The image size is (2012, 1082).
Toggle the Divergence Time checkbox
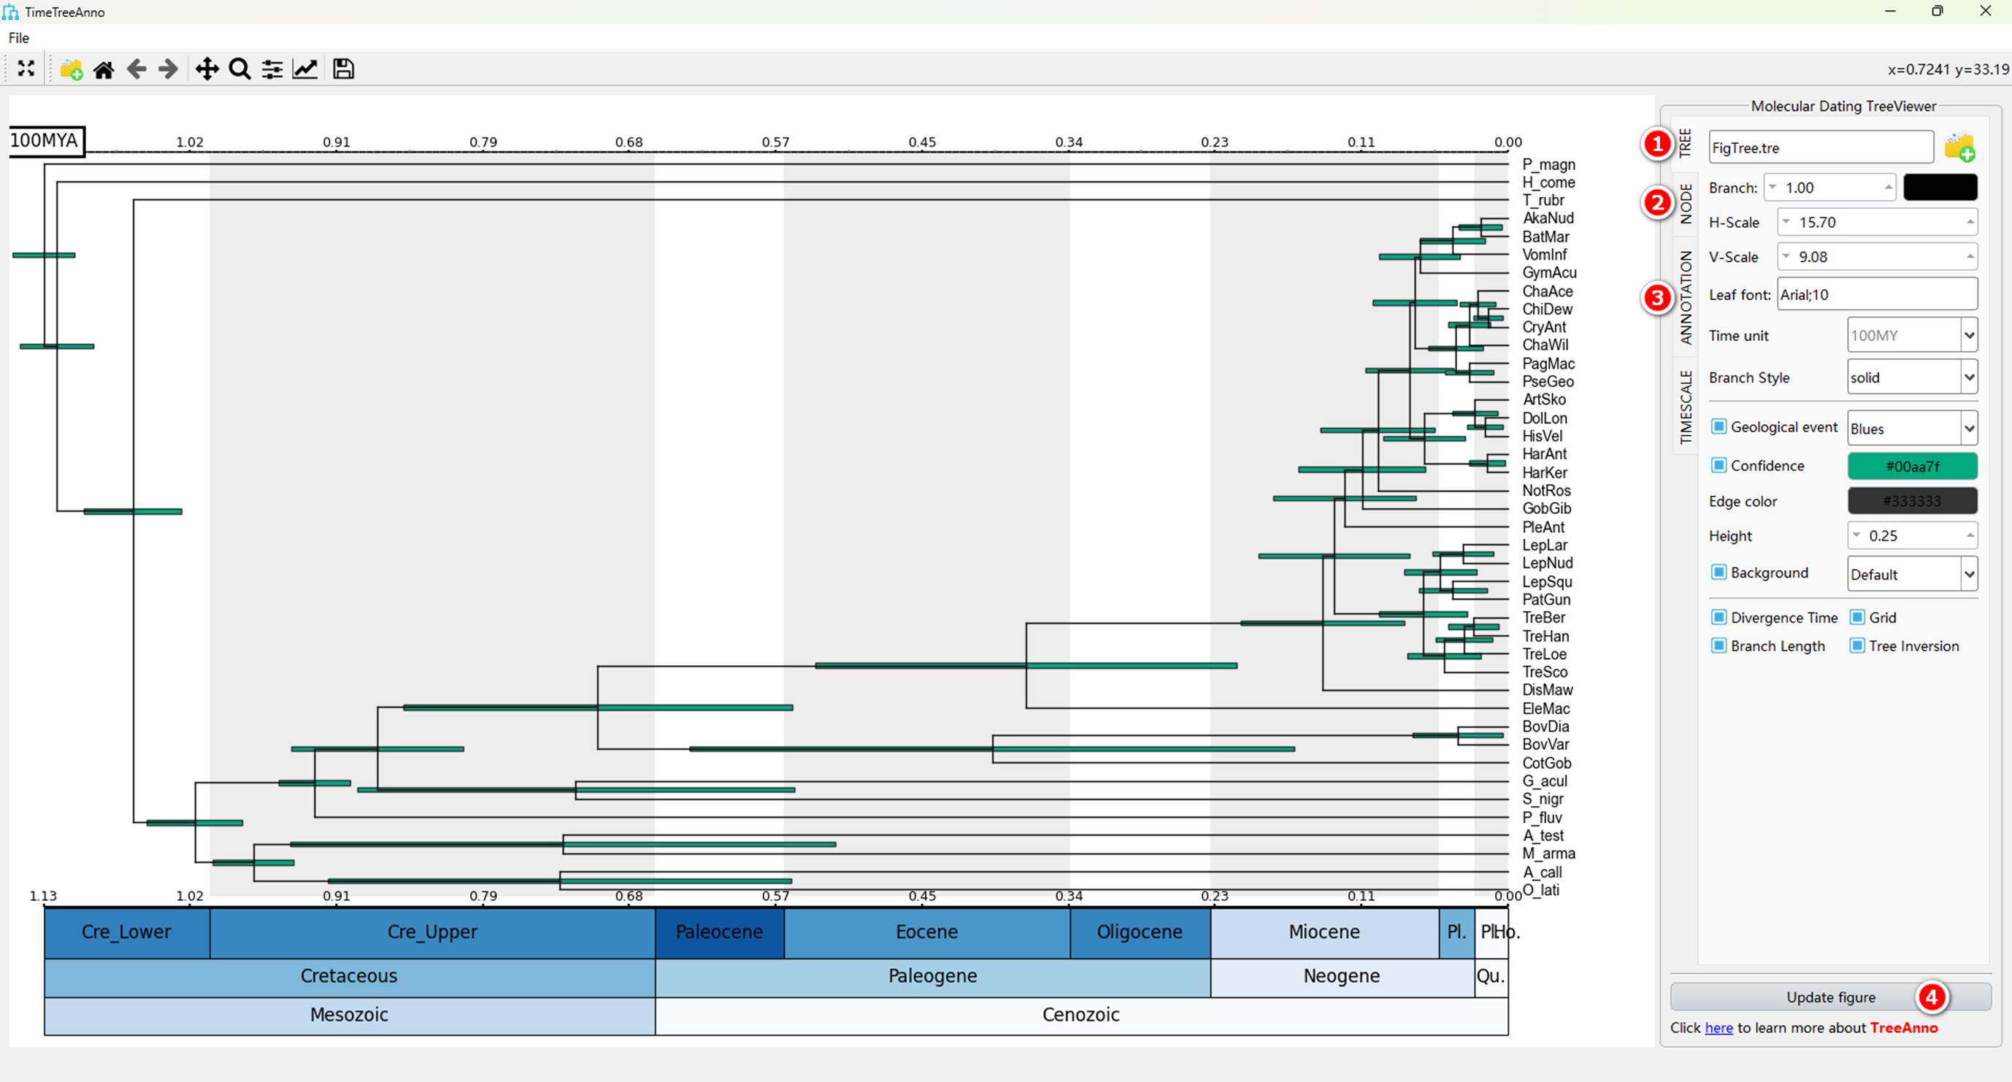[1719, 617]
